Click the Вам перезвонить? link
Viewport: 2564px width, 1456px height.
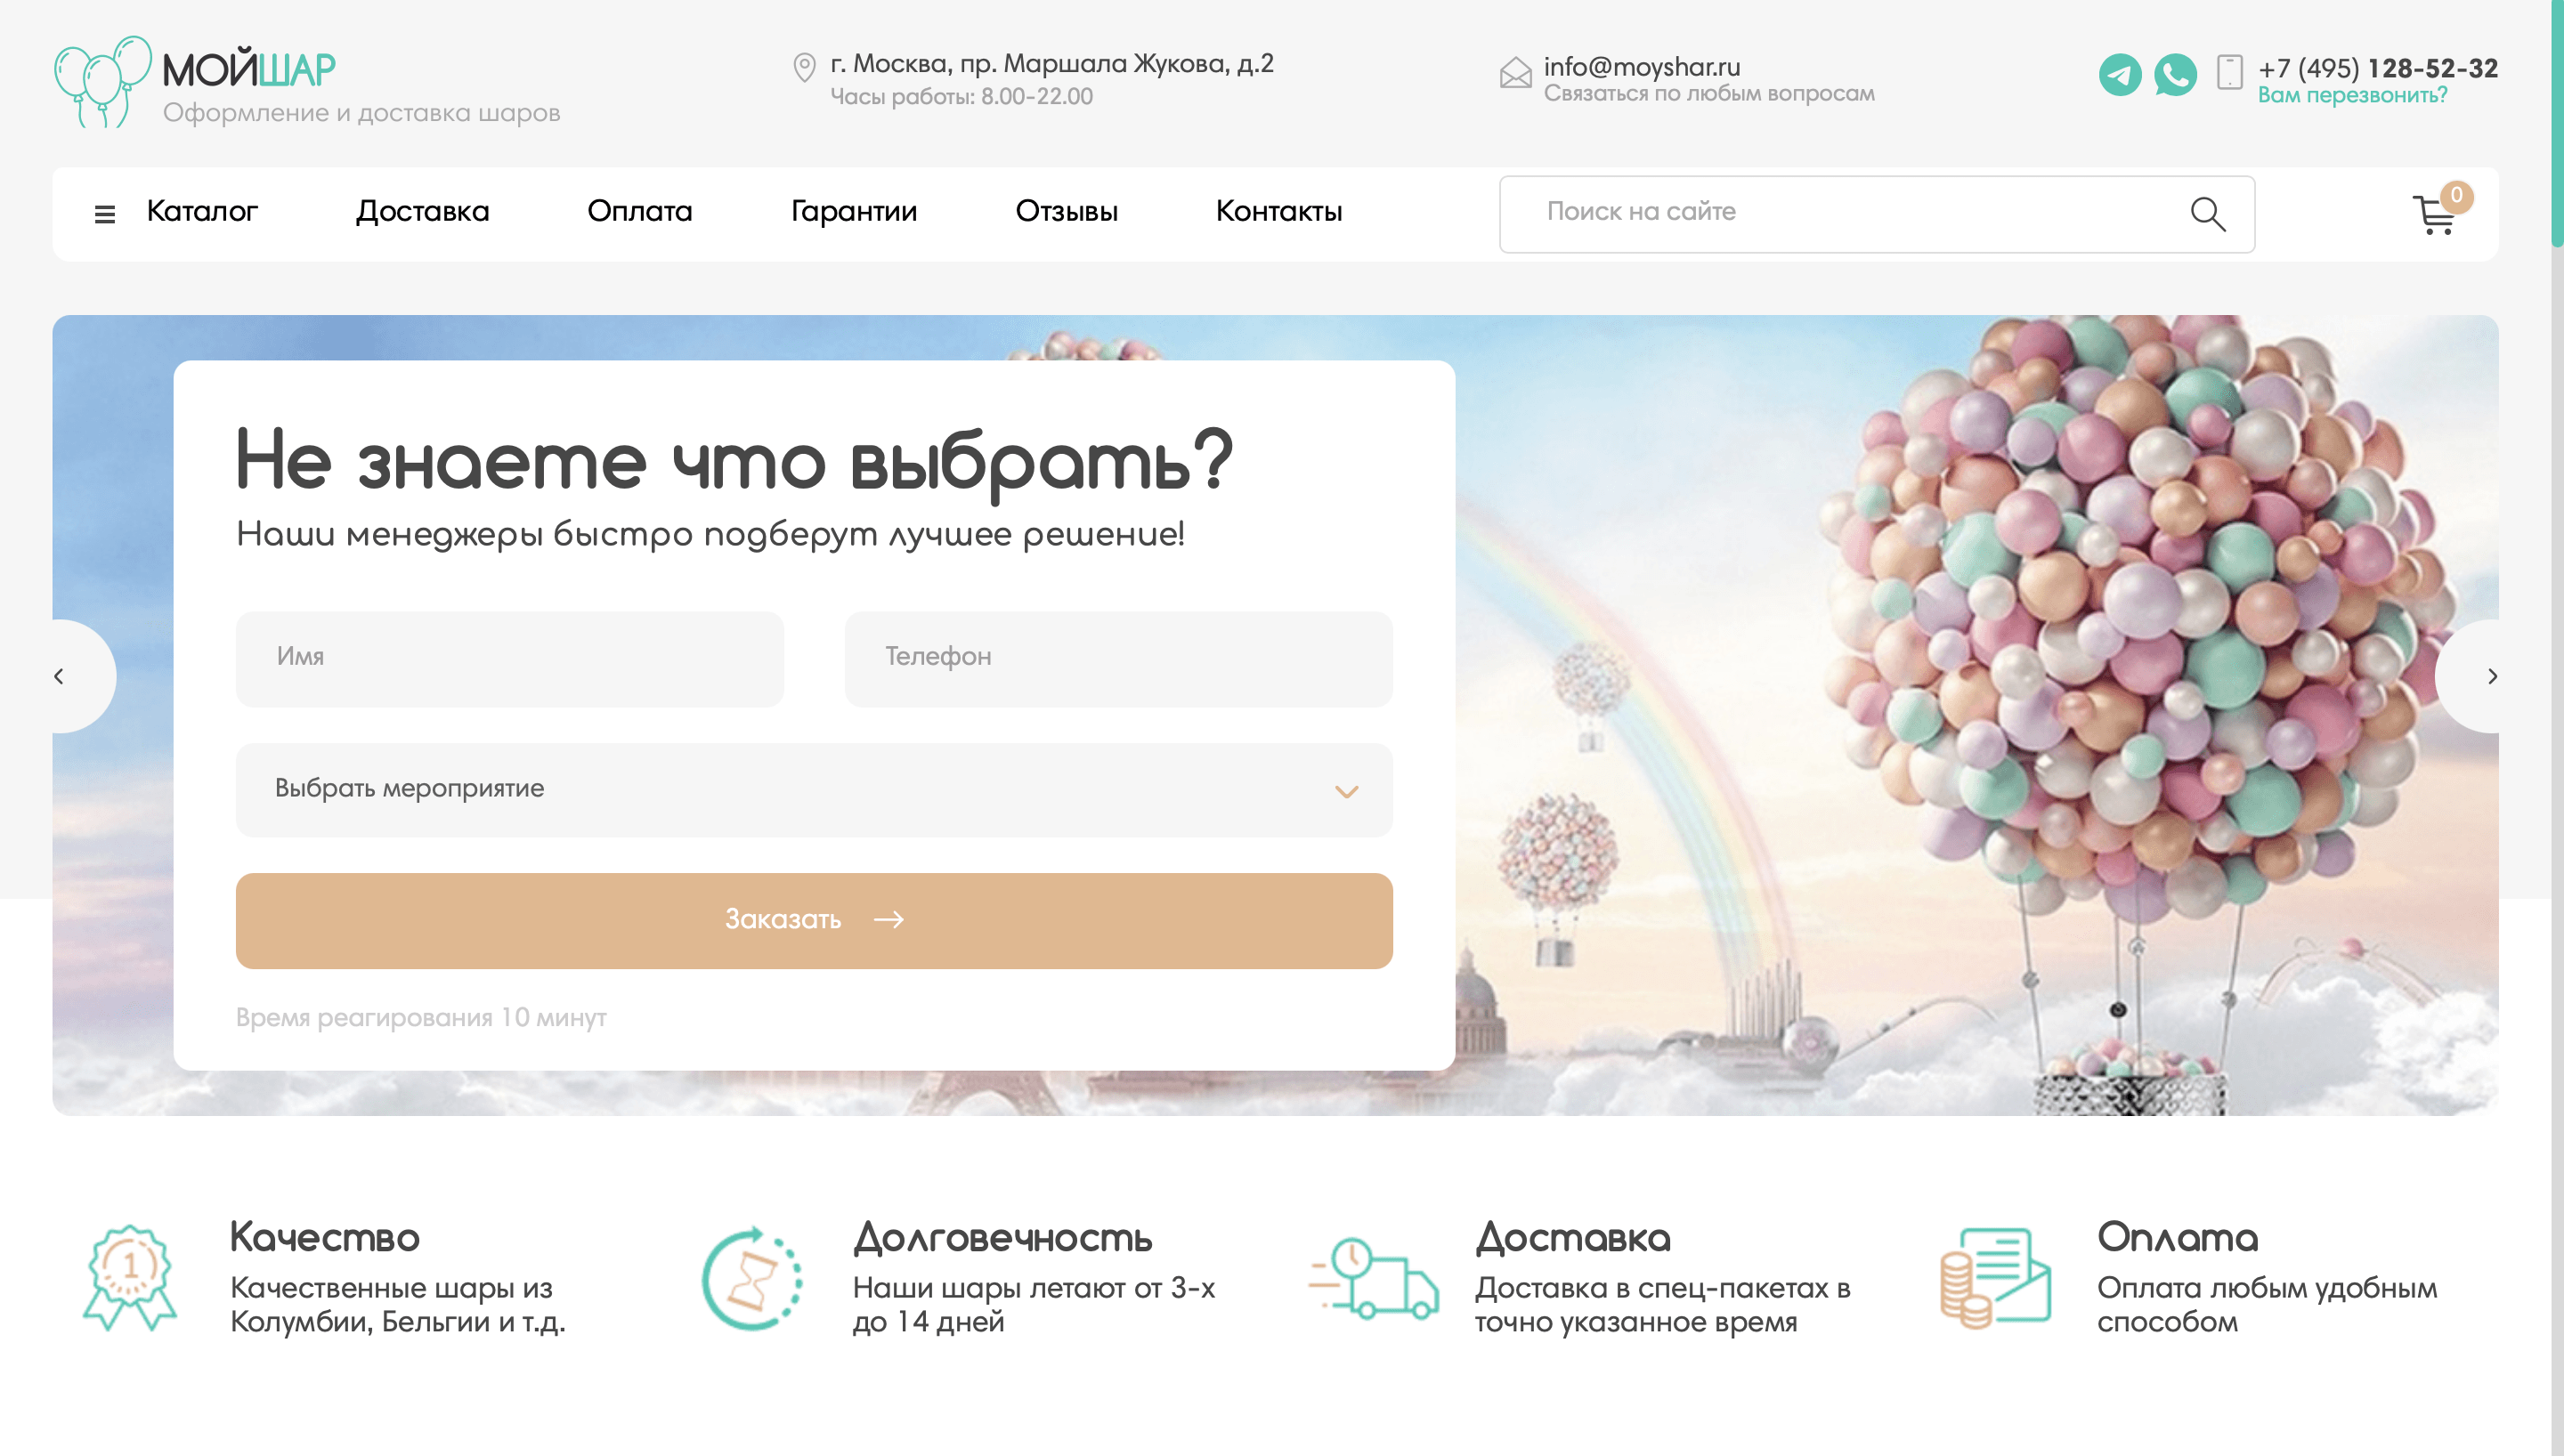point(2352,96)
